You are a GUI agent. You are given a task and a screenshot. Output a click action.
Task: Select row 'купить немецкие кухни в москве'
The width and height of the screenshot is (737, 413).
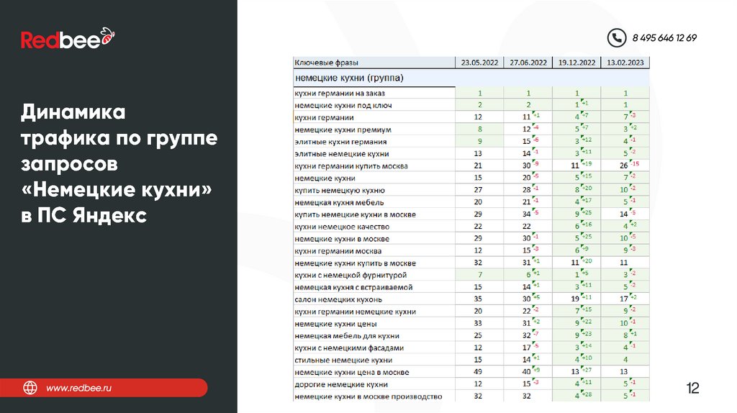[x=471, y=214]
